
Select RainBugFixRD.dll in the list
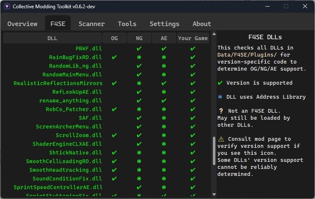click(x=75, y=57)
